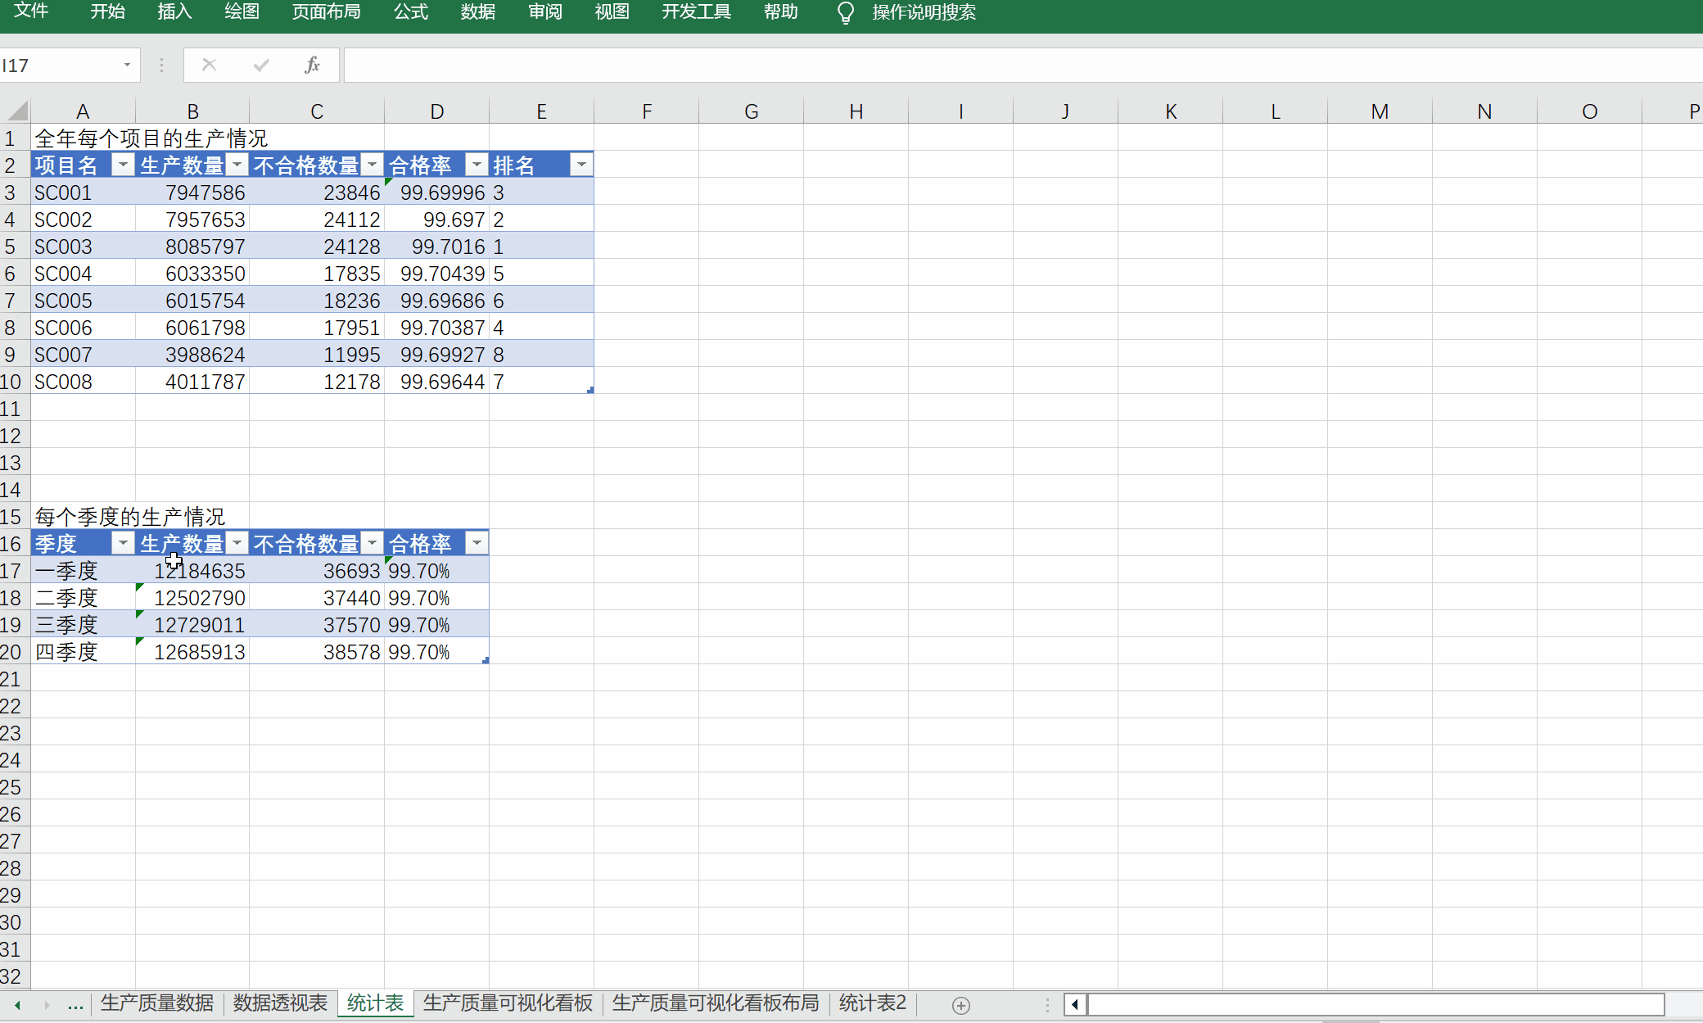Switch to the 数据透视表 sheet tab
1703x1023 pixels.
click(280, 1003)
